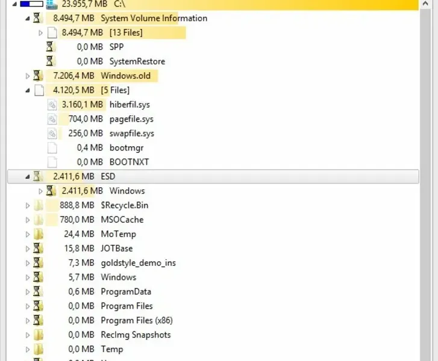Select the pagefile.sys file name
The image size is (438, 361).
coord(131,119)
